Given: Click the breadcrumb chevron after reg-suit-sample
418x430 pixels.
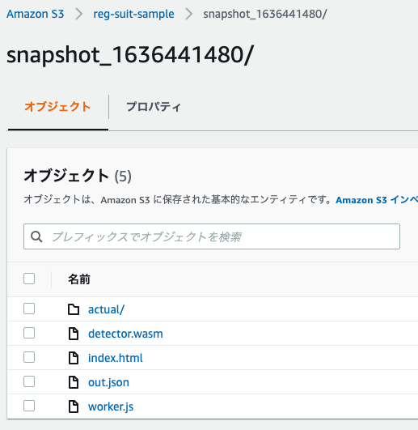Looking at the screenshot, I should [188, 14].
